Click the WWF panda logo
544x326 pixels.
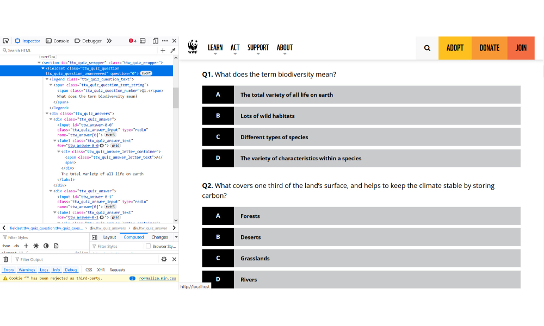193,47
